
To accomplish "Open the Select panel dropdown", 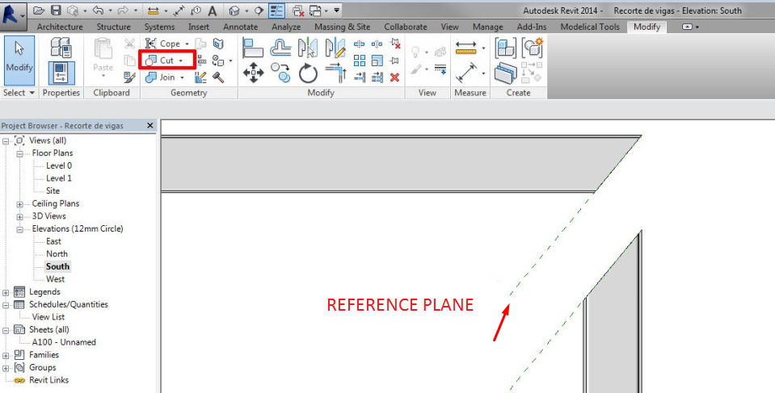I will tap(19, 92).
